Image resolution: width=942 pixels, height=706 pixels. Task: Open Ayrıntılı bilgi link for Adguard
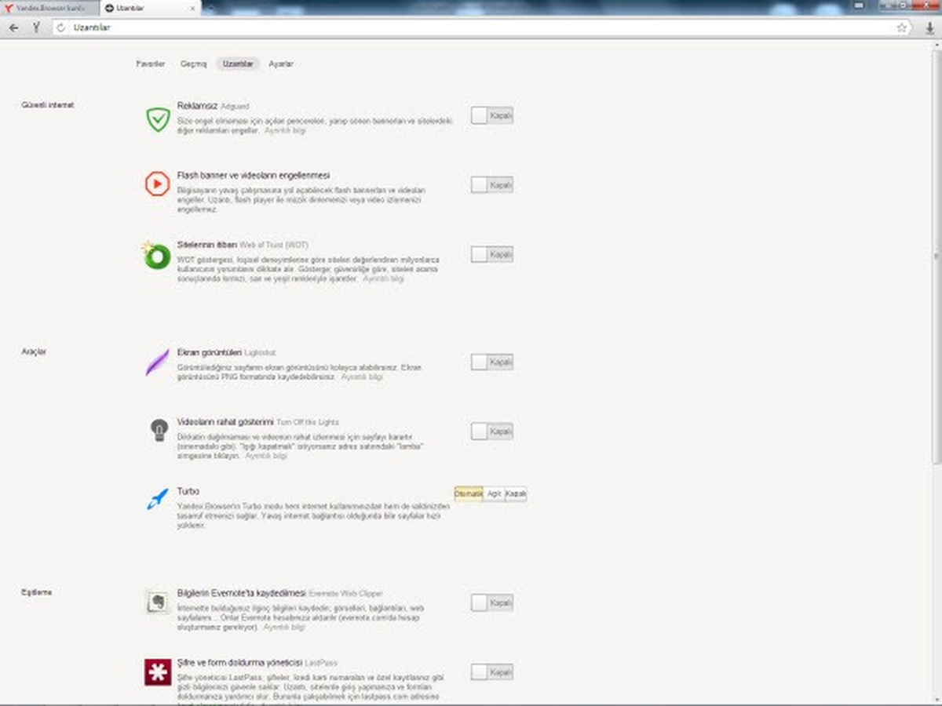285,130
